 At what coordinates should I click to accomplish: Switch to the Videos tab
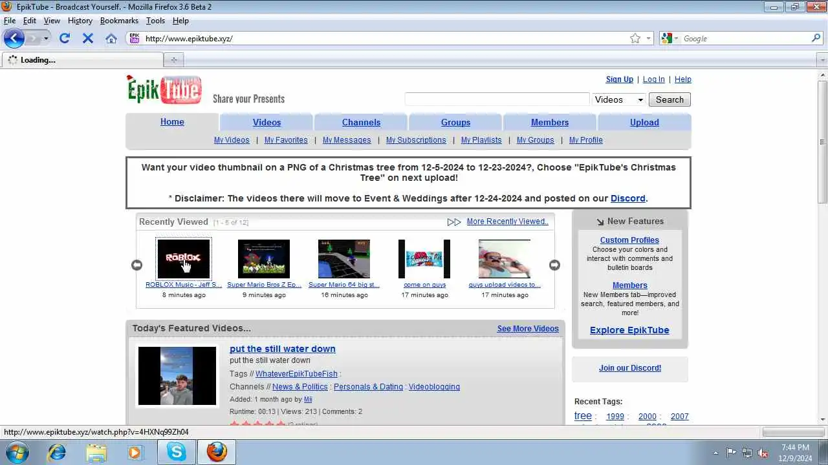pyautogui.click(x=267, y=122)
